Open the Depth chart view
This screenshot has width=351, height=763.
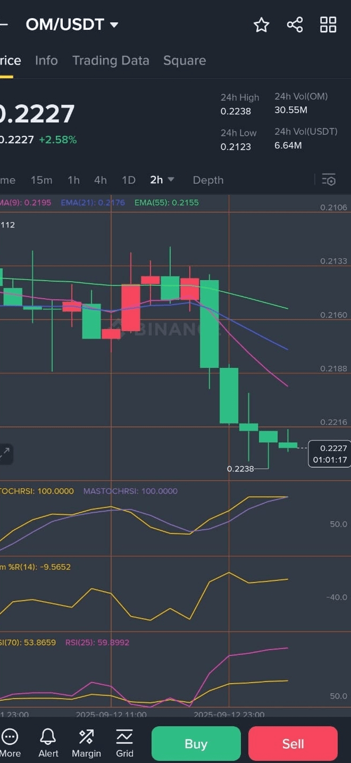pos(208,180)
